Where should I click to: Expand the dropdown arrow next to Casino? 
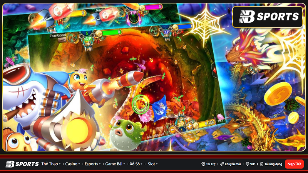point(79,164)
